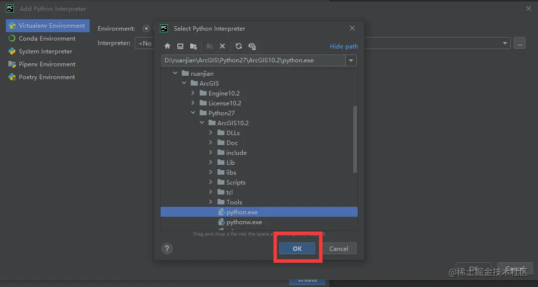This screenshot has height=287, width=538.
Task: Open help question mark button
Action: 167,248
